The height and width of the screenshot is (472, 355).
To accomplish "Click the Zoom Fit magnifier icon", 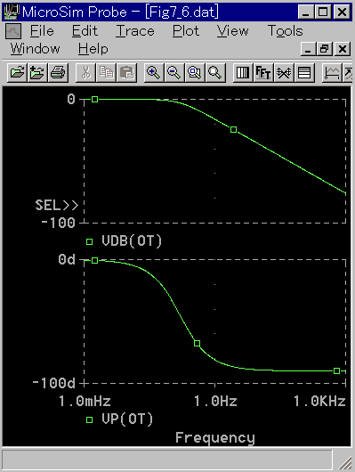I will pos(215,72).
